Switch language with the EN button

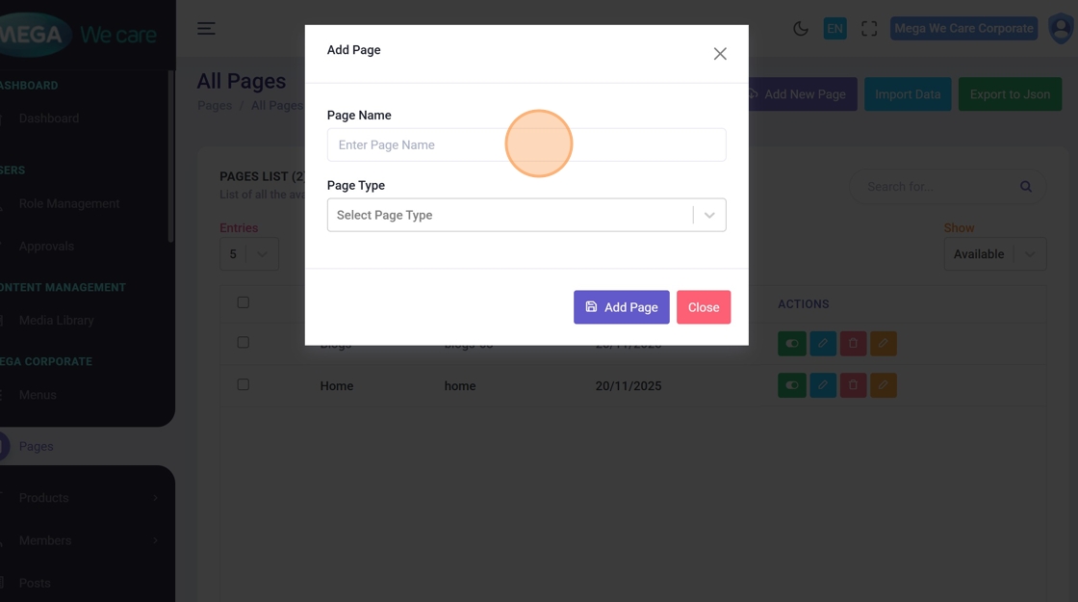[x=834, y=29]
